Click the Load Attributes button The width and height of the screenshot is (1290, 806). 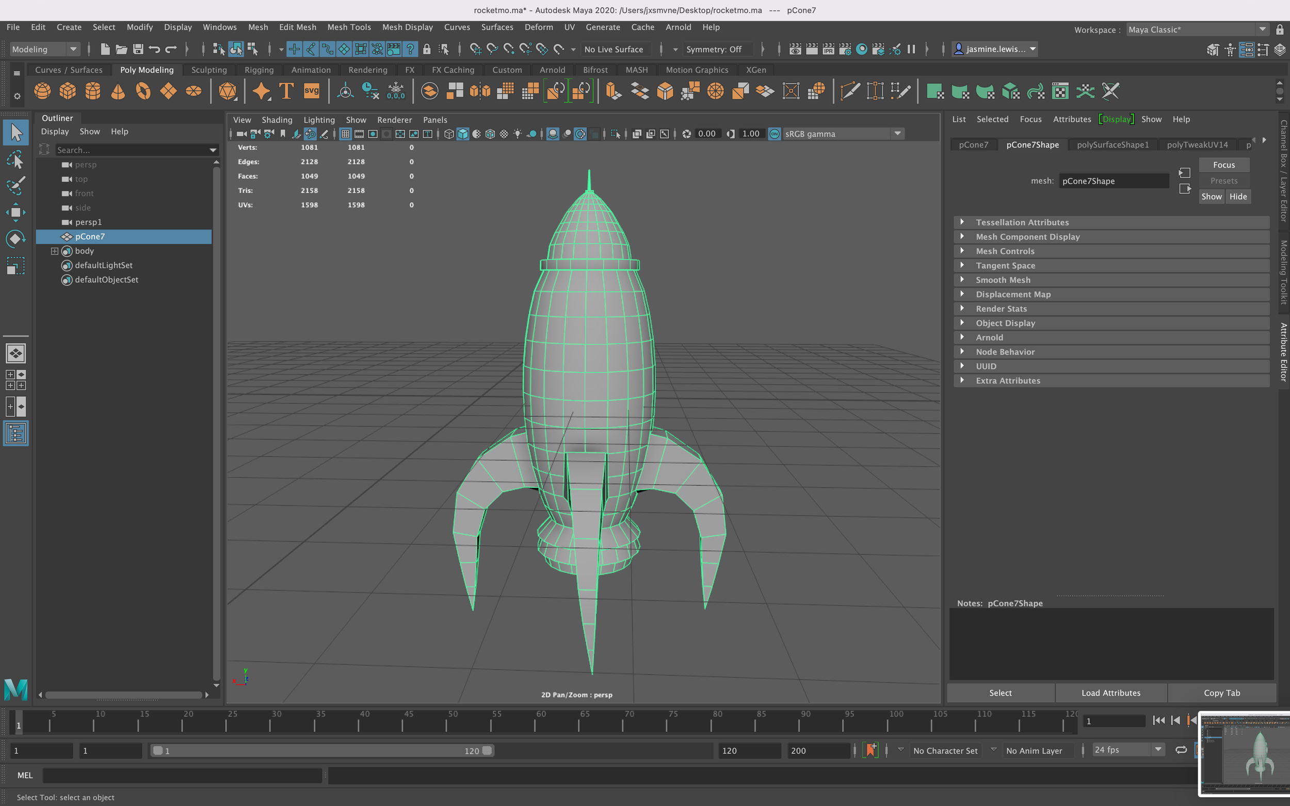pos(1110,693)
